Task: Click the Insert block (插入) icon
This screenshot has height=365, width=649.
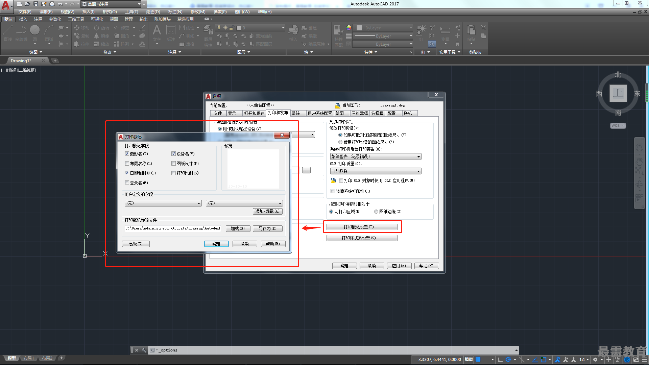Action: 293,33
